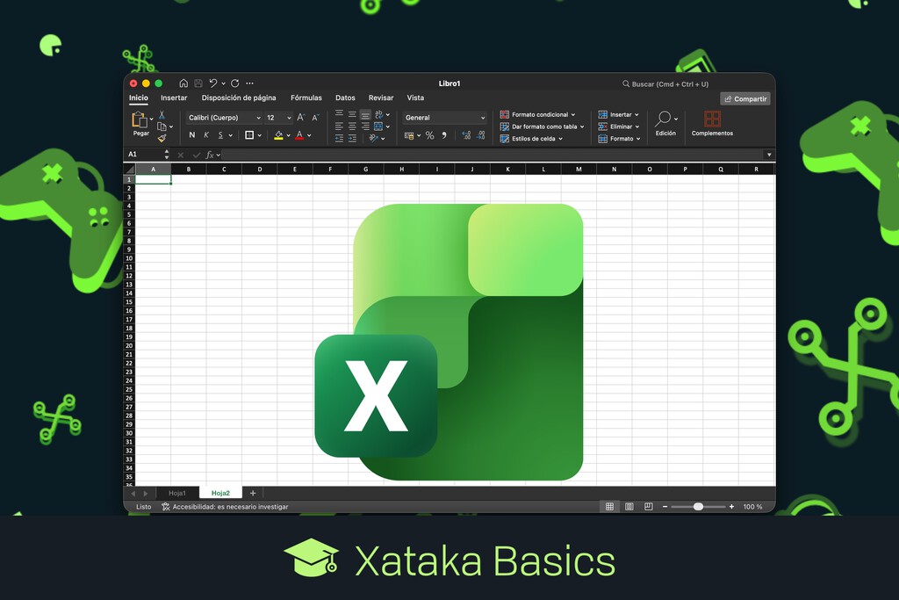Expand the fill color dropdown arrow
The image size is (899, 600).
coord(288,134)
